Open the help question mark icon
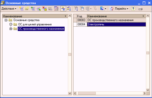The image size is (152, 98). [133, 9]
